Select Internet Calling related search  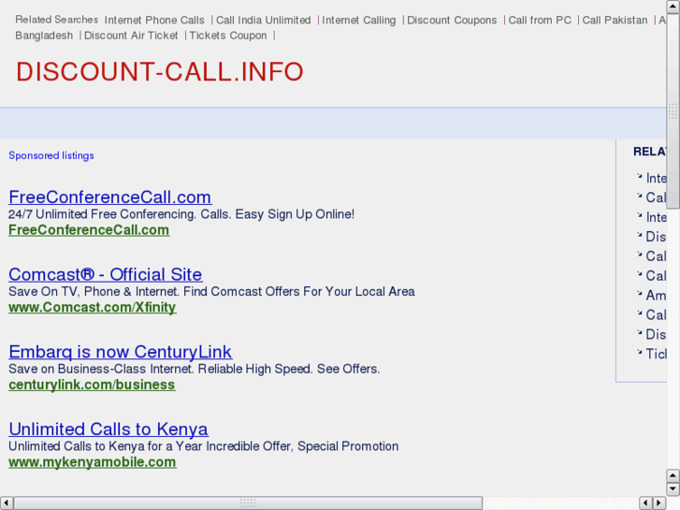click(x=358, y=20)
